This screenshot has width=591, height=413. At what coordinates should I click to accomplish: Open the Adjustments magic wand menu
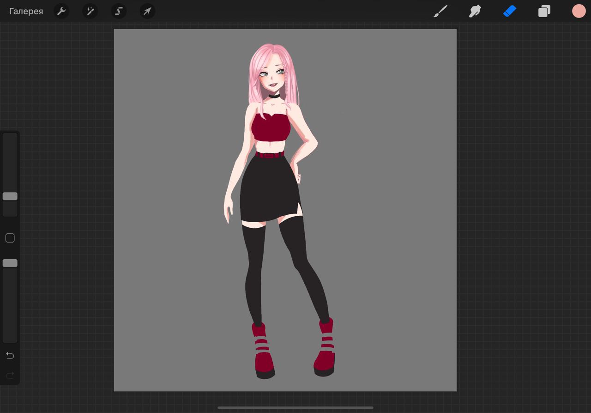90,11
